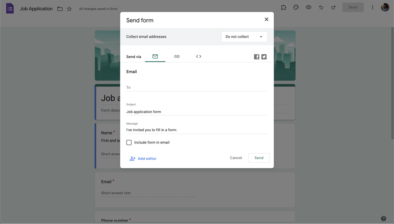Switch to the link send tab

177,56
